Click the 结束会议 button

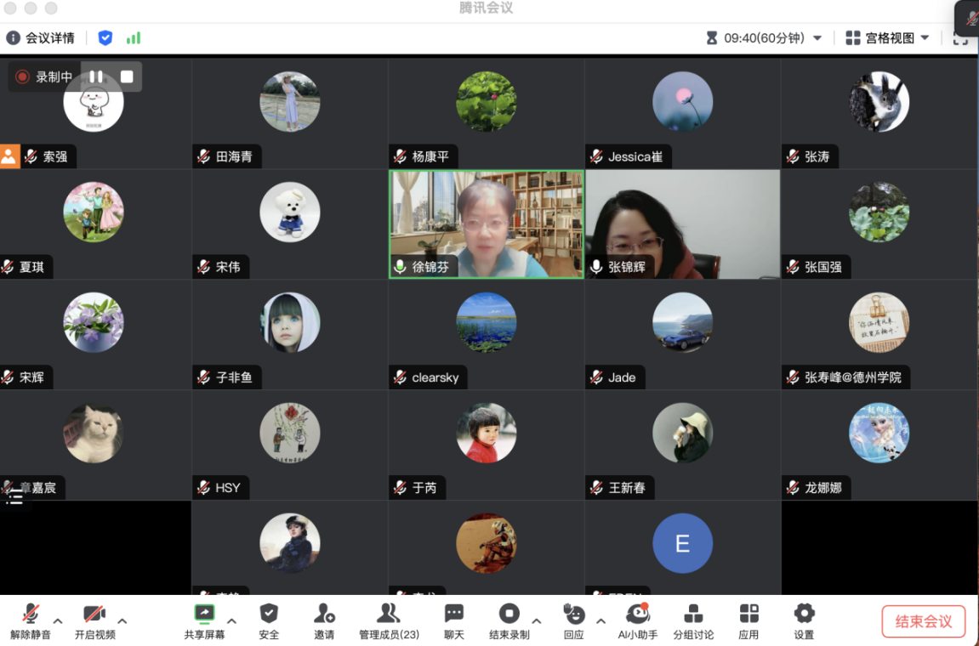(x=923, y=621)
